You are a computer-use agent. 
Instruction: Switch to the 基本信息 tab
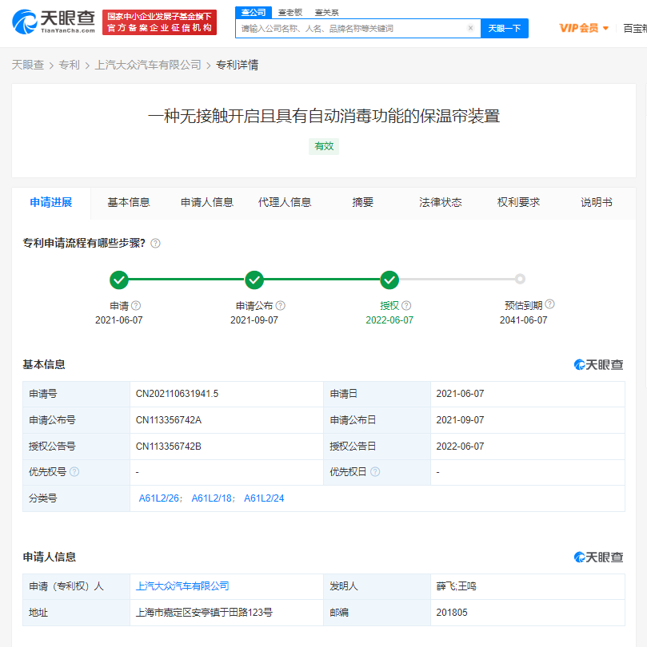pyautogui.click(x=129, y=203)
